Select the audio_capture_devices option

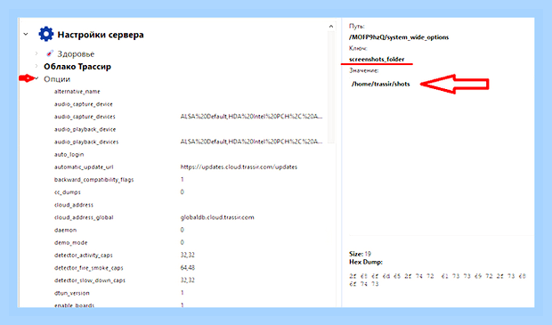(85, 117)
